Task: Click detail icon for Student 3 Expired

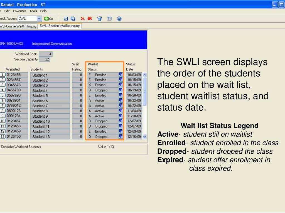Action: click(121, 85)
